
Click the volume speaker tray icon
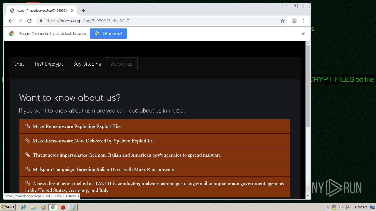coord(341,207)
